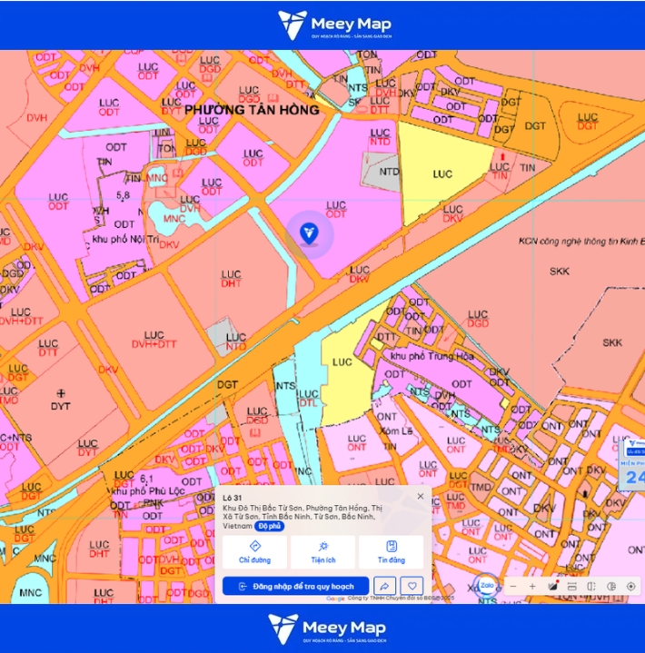The height and width of the screenshot is (653, 645).
Task: Click the 5,8 elevation value
Action: point(123,195)
